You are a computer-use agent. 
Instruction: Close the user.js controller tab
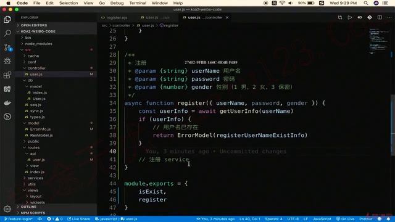(x=227, y=17)
